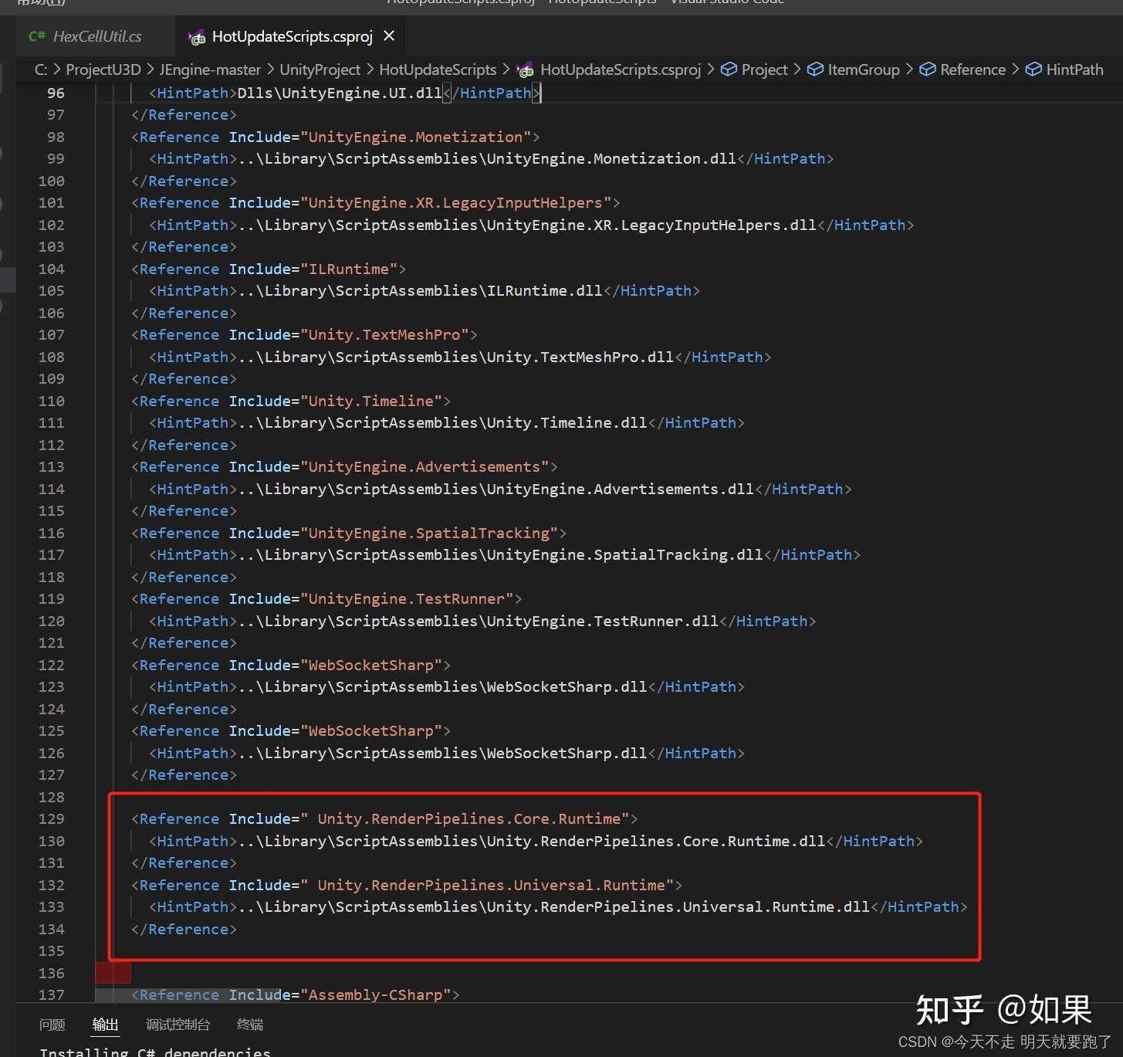
Task: Click the csproj file icon on HotUpdateScripts.csproj tab
Action: click(x=196, y=36)
